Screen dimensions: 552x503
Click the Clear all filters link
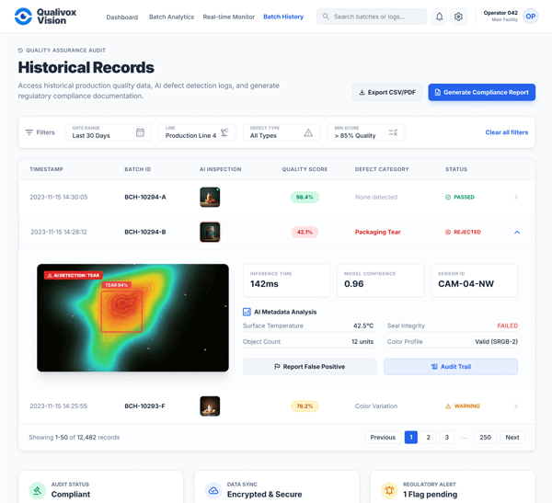click(506, 132)
